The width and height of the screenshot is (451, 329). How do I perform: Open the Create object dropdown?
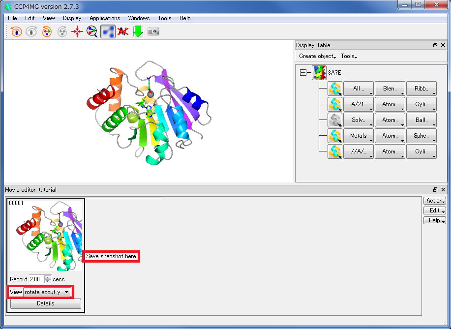point(317,57)
